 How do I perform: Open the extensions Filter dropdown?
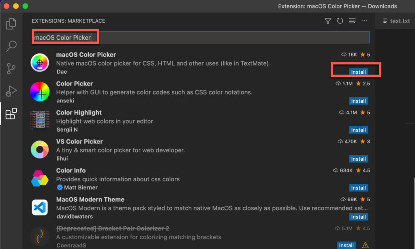coord(328,21)
